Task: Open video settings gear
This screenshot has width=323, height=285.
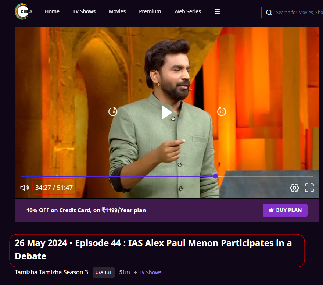Action: tap(294, 188)
